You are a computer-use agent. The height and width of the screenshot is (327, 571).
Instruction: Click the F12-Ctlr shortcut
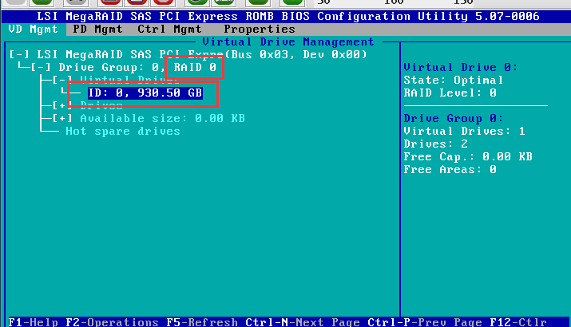[518, 322]
